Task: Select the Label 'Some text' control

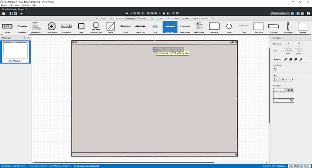Action: 126,27
